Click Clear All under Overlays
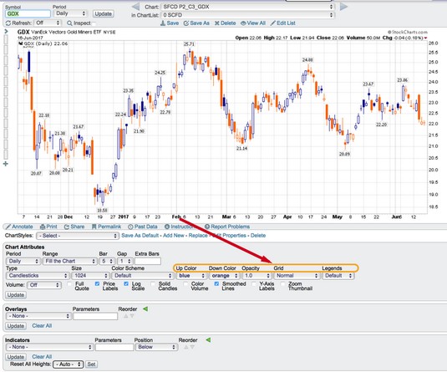447x372 pixels. coord(42,326)
